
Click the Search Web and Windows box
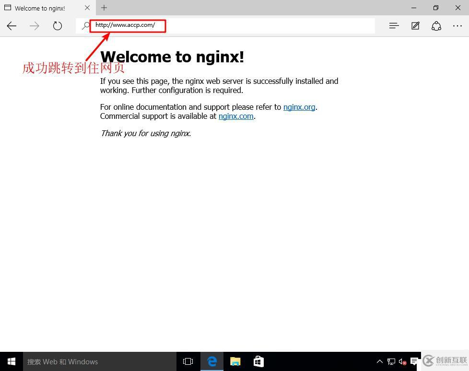pyautogui.click(x=100, y=361)
